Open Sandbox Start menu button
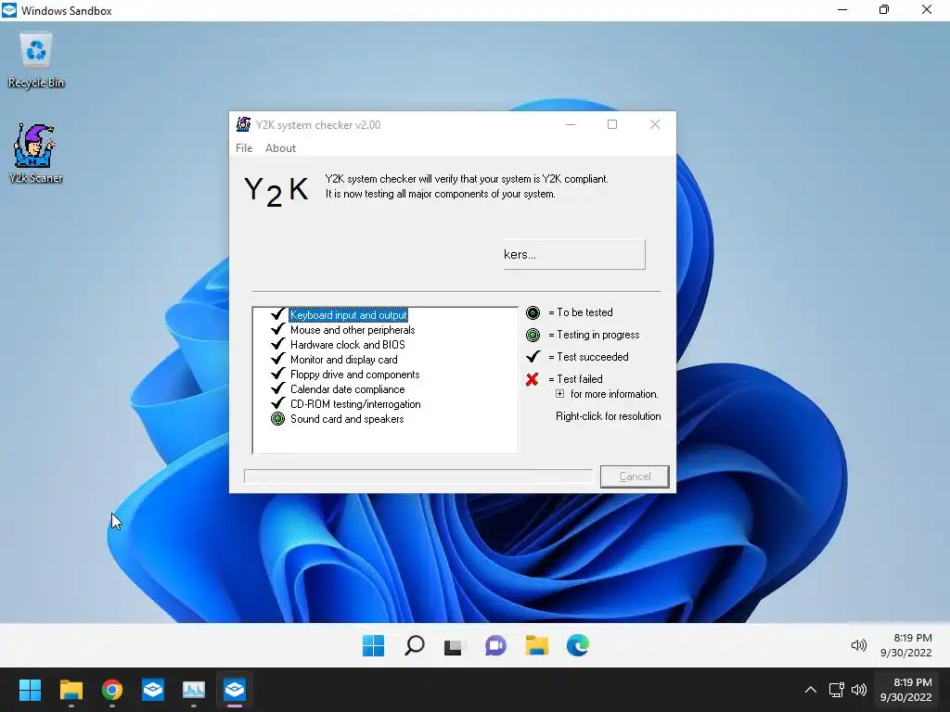 coord(373,645)
